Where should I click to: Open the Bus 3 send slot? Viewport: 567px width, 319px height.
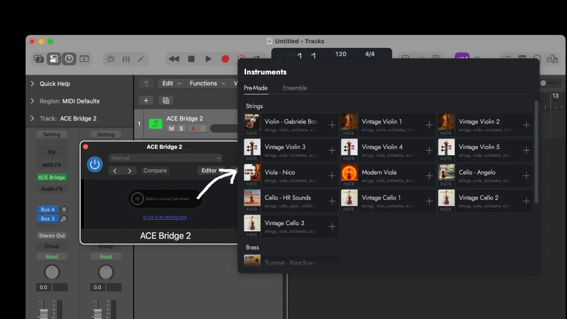pyautogui.click(x=48, y=218)
